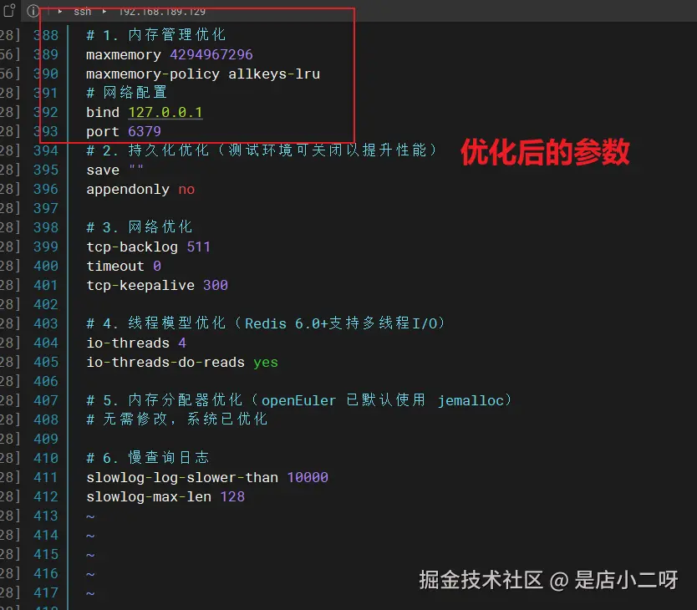Image resolution: width=697 pixels, height=610 pixels.
Task: Click the tcp-backlog value 511
Action: tap(199, 247)
